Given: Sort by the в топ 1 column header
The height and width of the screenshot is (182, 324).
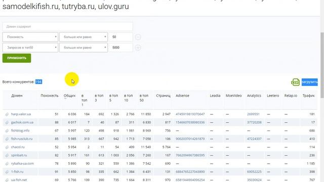Looking at the screenshot, I should click(x=85, y=100).
